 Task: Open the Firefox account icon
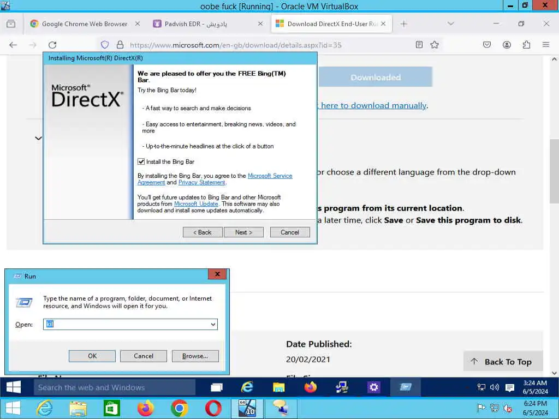click(507, 45)
